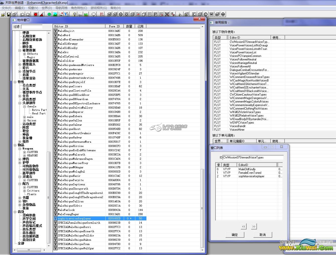
Task: Click the preferences icon beside save
Action: [x=15, y=14]
